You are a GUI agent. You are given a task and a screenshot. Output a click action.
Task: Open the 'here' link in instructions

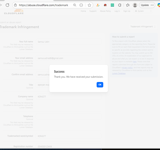[135, 62]
